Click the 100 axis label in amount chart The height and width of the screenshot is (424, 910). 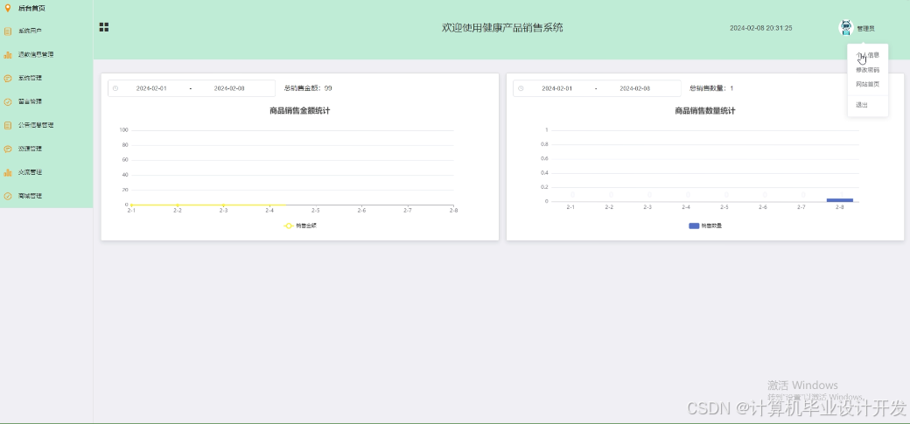coord(123,130)
